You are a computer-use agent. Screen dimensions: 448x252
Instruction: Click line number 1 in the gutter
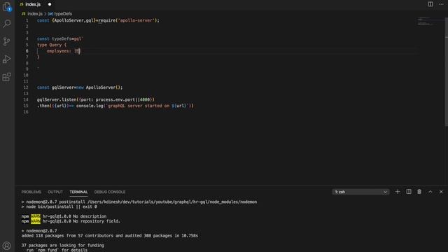point(27,20)
